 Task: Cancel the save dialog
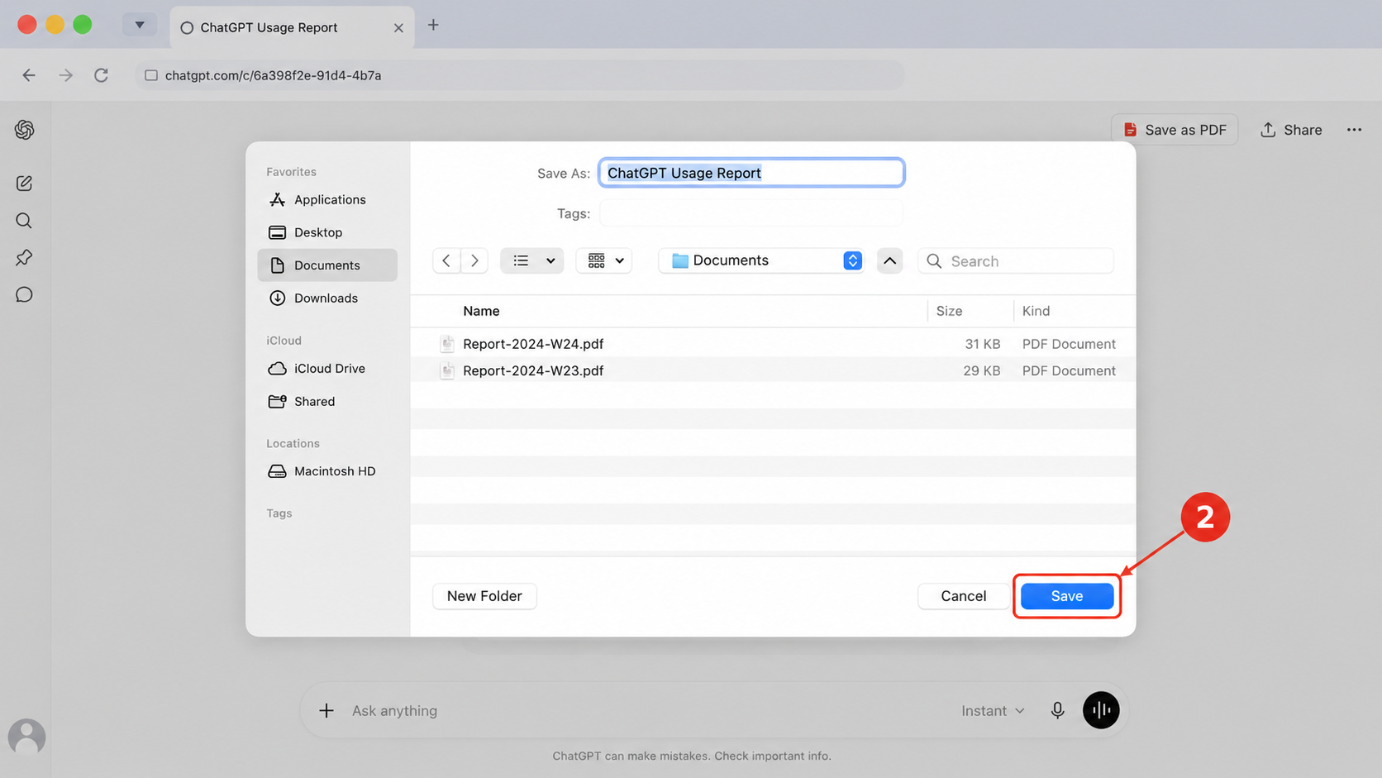963,596
